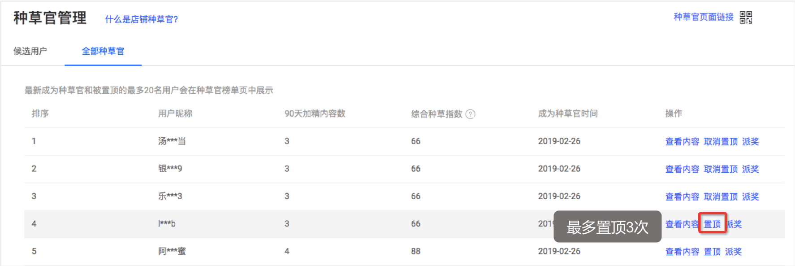
Task: Unpin user 乐***3 via 取消置顶
Action: pyautogui.click(x=721, y=197)
